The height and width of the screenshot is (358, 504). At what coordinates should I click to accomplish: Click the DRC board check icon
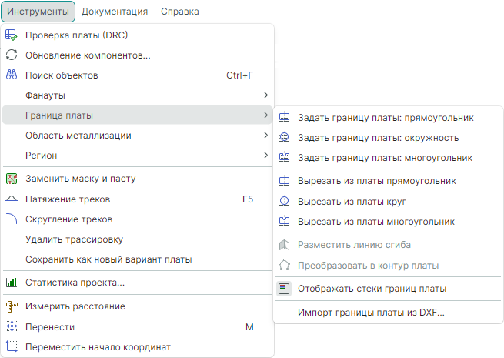(x=12, y=35)
